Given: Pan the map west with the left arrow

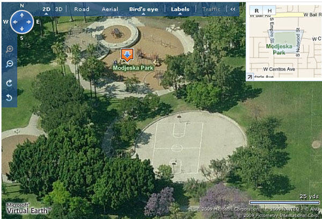Looking at the screenshot, I should (x=15, y=22).
